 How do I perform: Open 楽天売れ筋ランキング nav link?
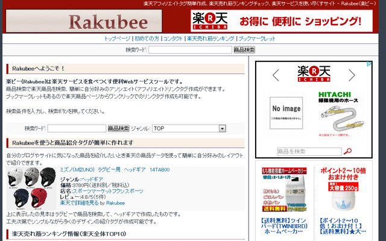coord(210,39)
